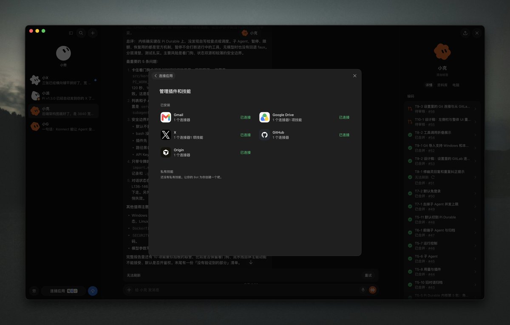Click Google Drive's 已连接 status
The image size is (510, 325).
[344, 117]
